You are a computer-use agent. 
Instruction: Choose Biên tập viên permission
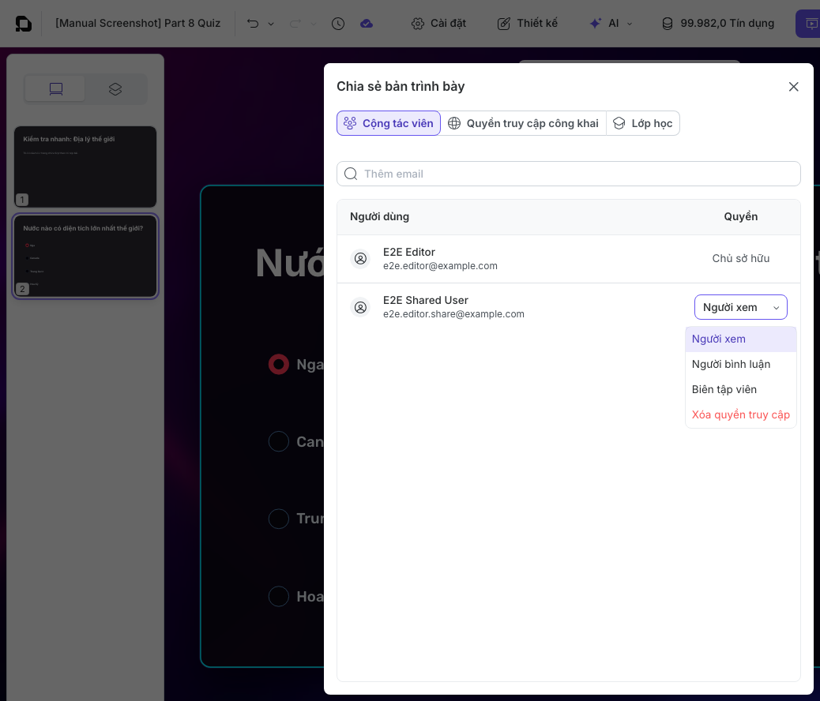(x=740, y=389)
